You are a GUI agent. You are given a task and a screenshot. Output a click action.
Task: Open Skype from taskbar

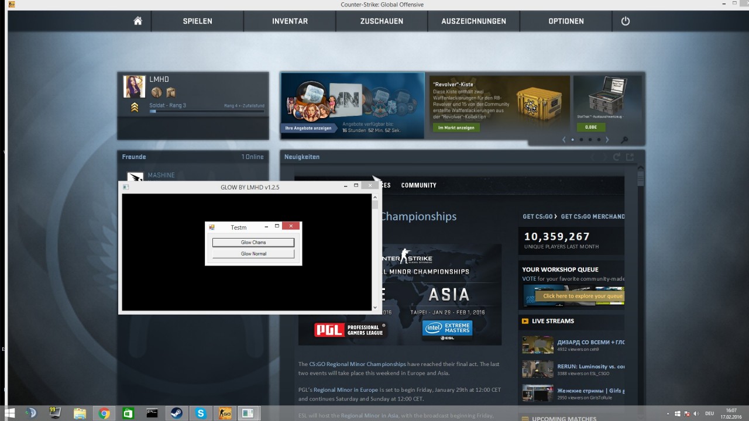point(201,413)
